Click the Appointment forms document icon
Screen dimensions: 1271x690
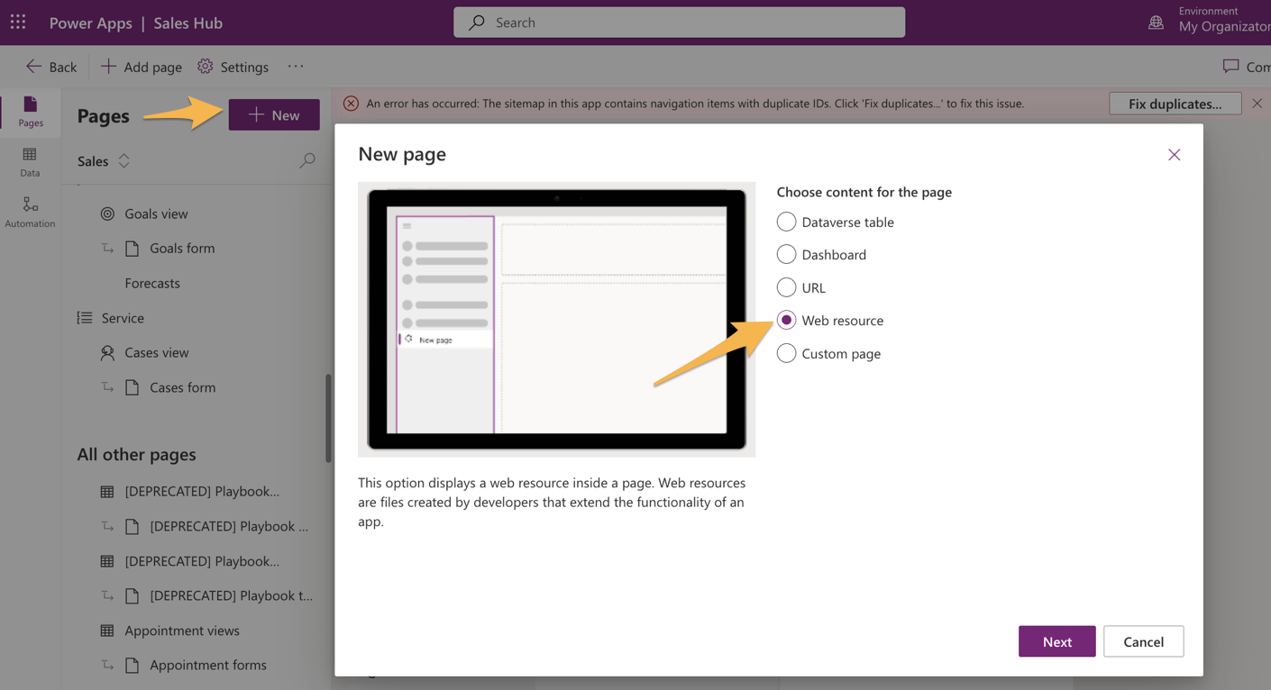coord(133,666)
